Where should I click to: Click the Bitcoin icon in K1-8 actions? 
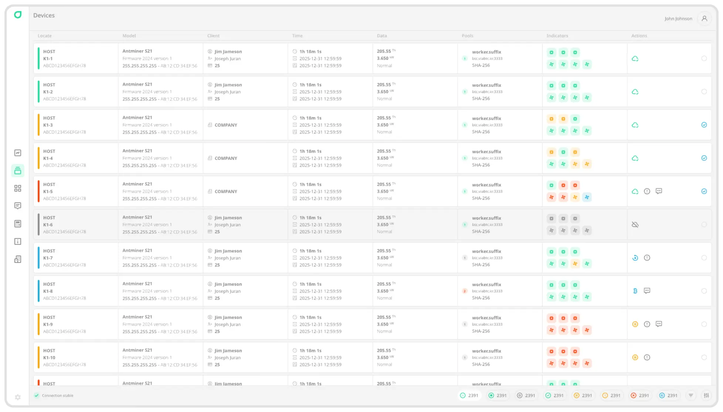click(635, 291)
